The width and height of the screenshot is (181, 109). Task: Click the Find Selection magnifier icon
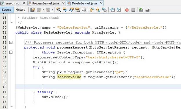[x=59, y=10]
